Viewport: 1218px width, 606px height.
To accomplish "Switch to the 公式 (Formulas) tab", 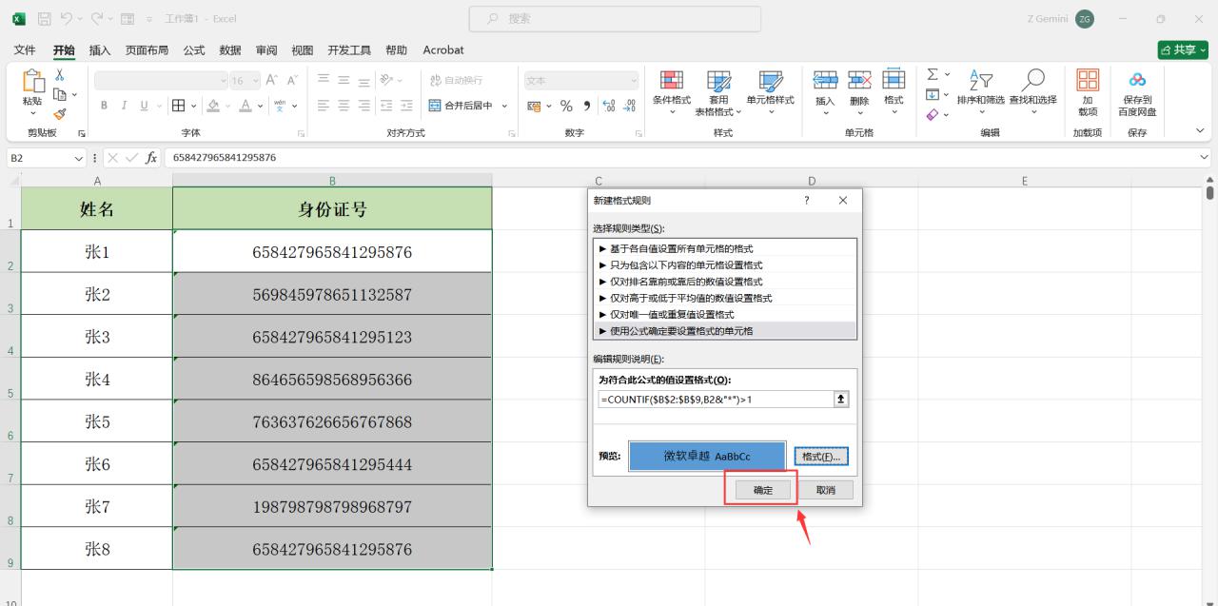I will 193,49.
